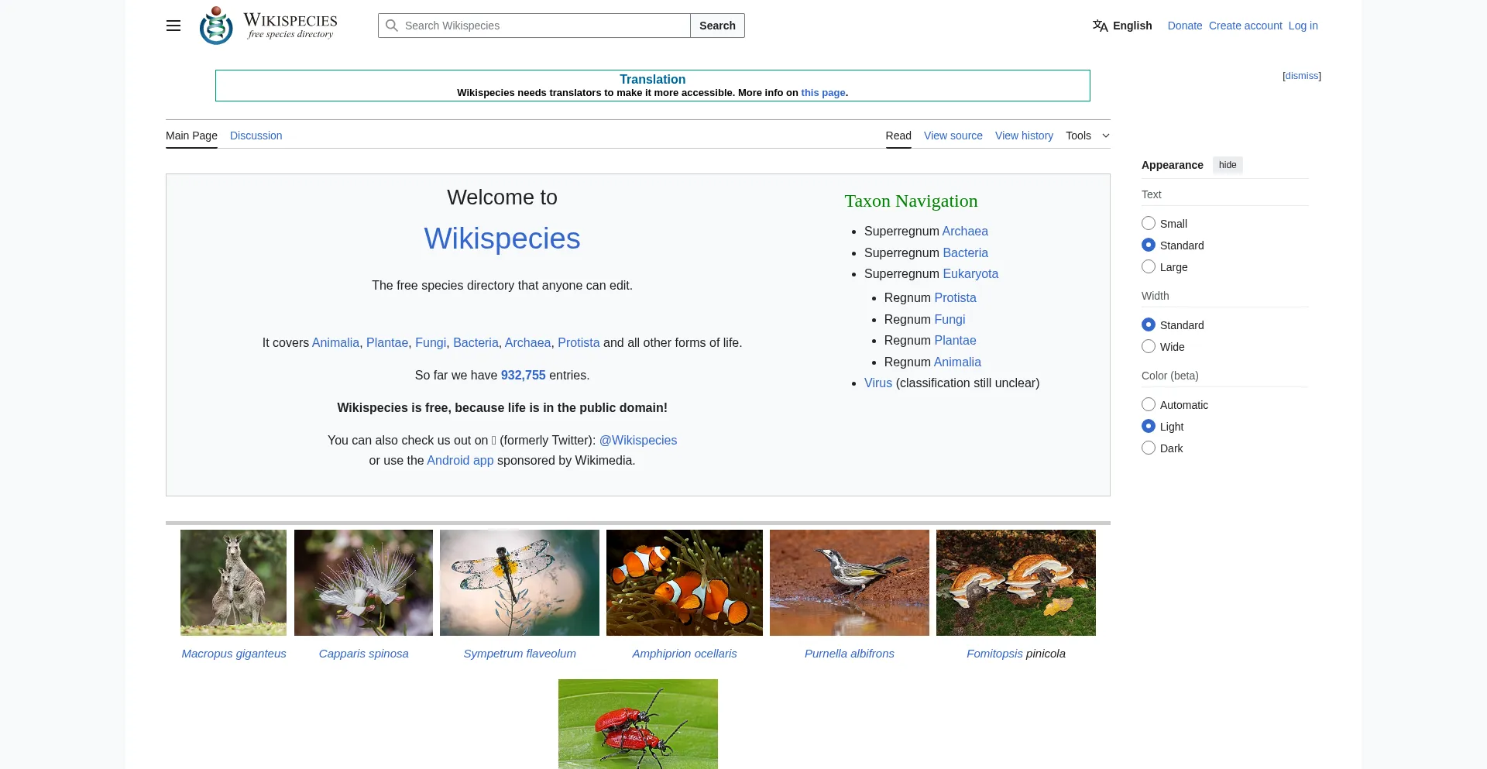Image resolution: width=1487 pixels, height=769 pixels.
Task: Dismiss the Translation banner
Action: click(x=1301, y=75)
